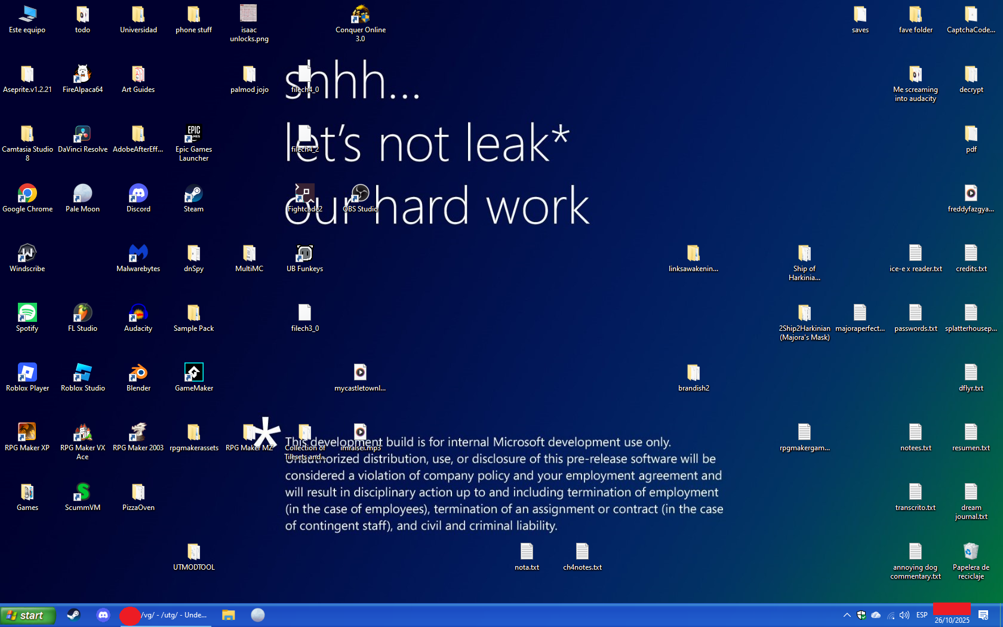Select the Aseprite.v1.2.21 folder

(x=27, y=79)
